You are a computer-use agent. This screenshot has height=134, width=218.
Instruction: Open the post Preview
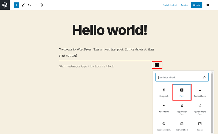(185, 5)
